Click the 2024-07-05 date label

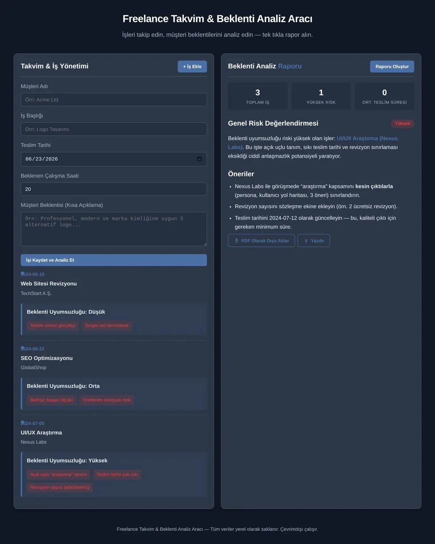33,423
